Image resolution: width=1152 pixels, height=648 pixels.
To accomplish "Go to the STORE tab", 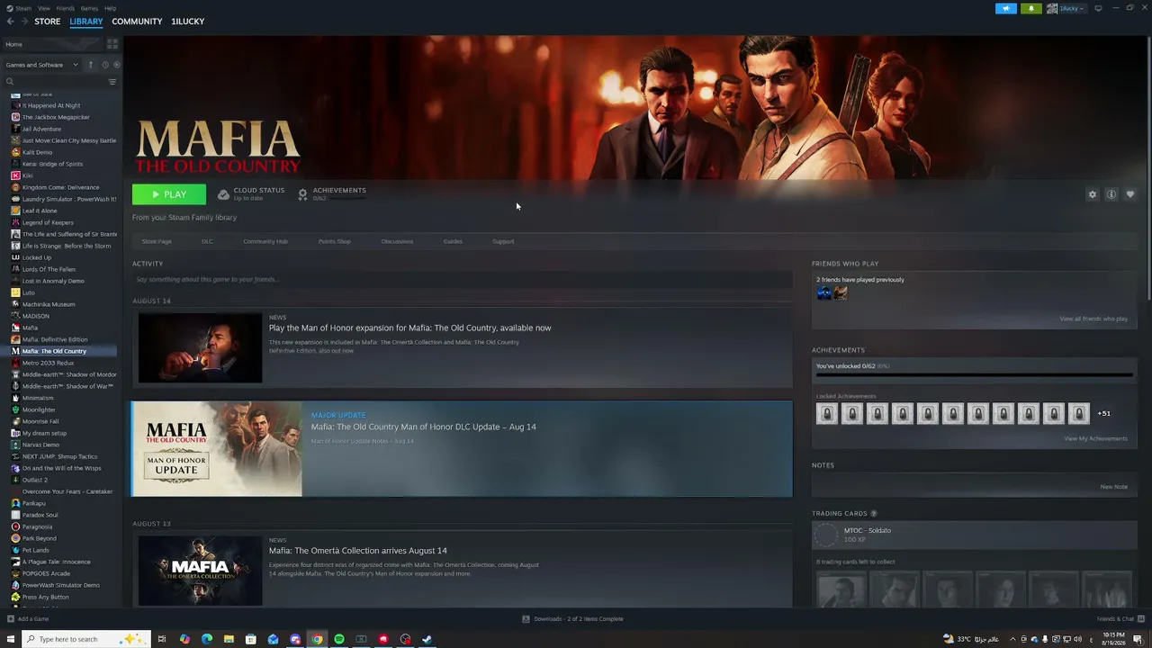I will pos(48,22).
